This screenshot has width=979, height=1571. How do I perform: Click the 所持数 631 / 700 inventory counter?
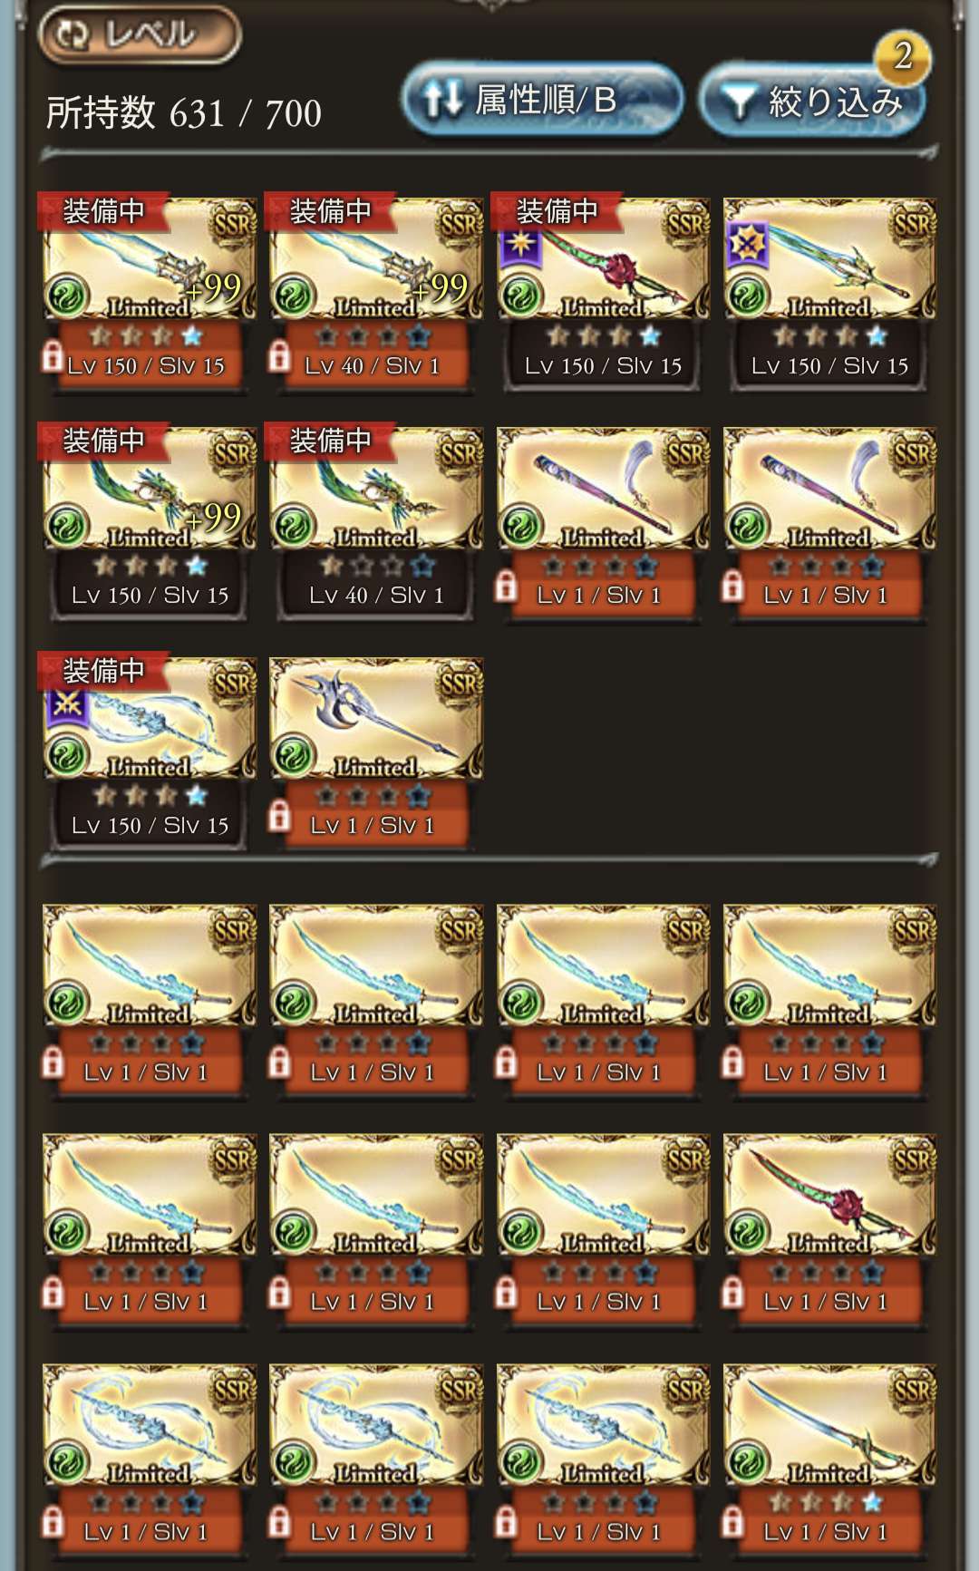tap(184, 113)
